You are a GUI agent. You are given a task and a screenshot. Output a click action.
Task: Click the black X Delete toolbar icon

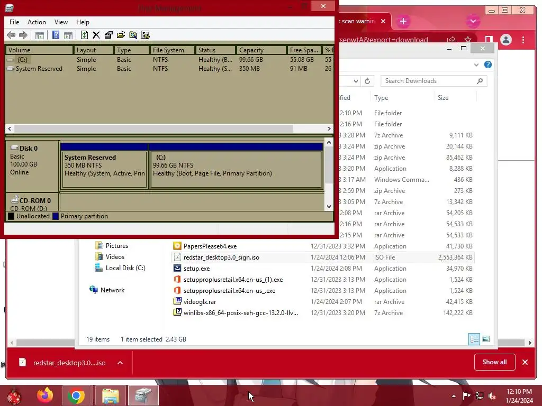click(x=96, y=35)
